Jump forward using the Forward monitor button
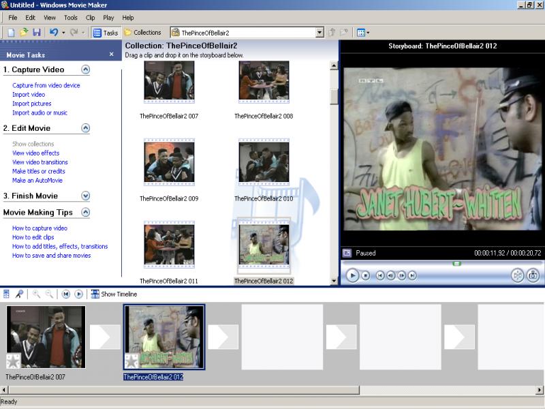The width and height of the screenshot is (545, 409). point(412,275)
